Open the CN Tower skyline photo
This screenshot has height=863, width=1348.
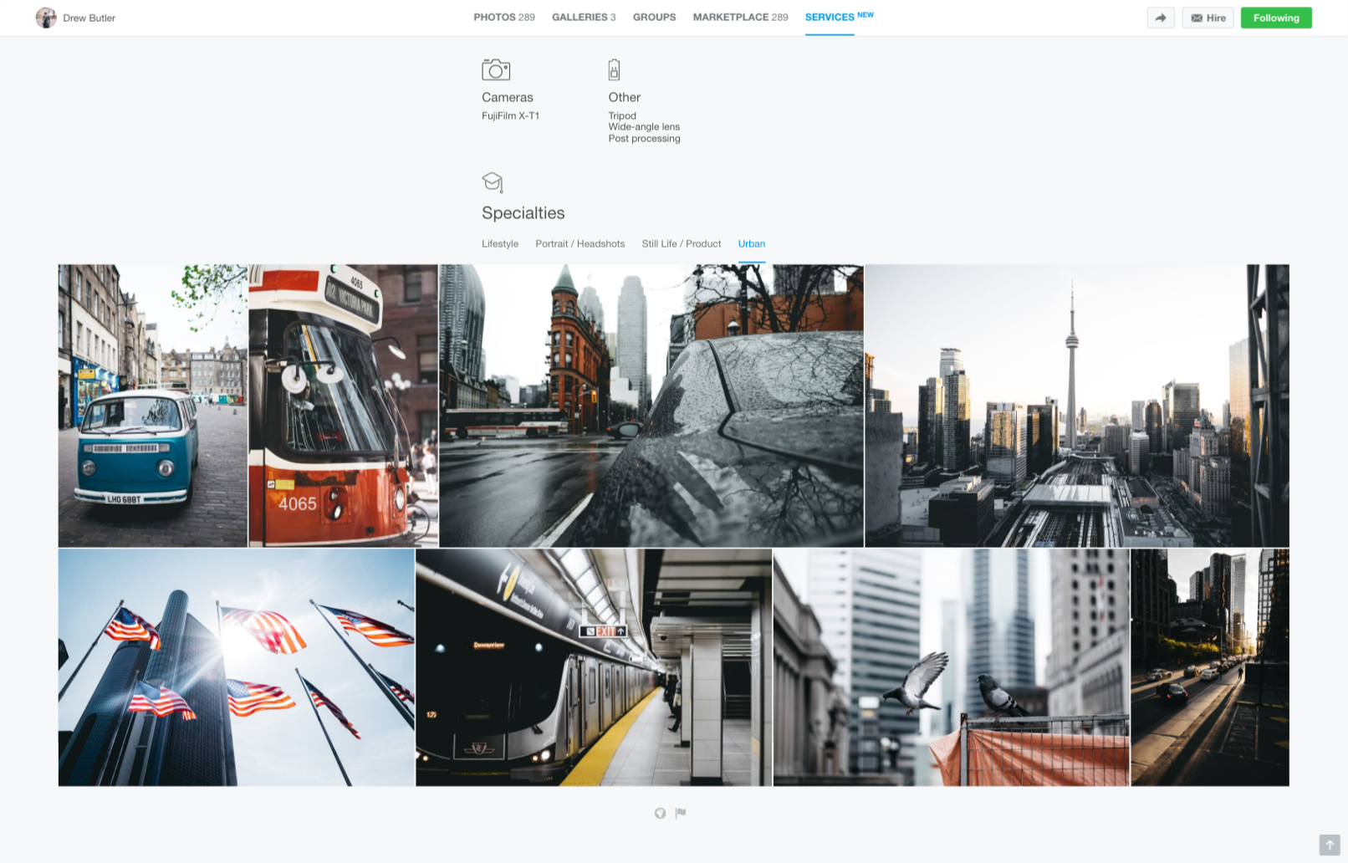pyautogui.click(x=1076, y=406)
